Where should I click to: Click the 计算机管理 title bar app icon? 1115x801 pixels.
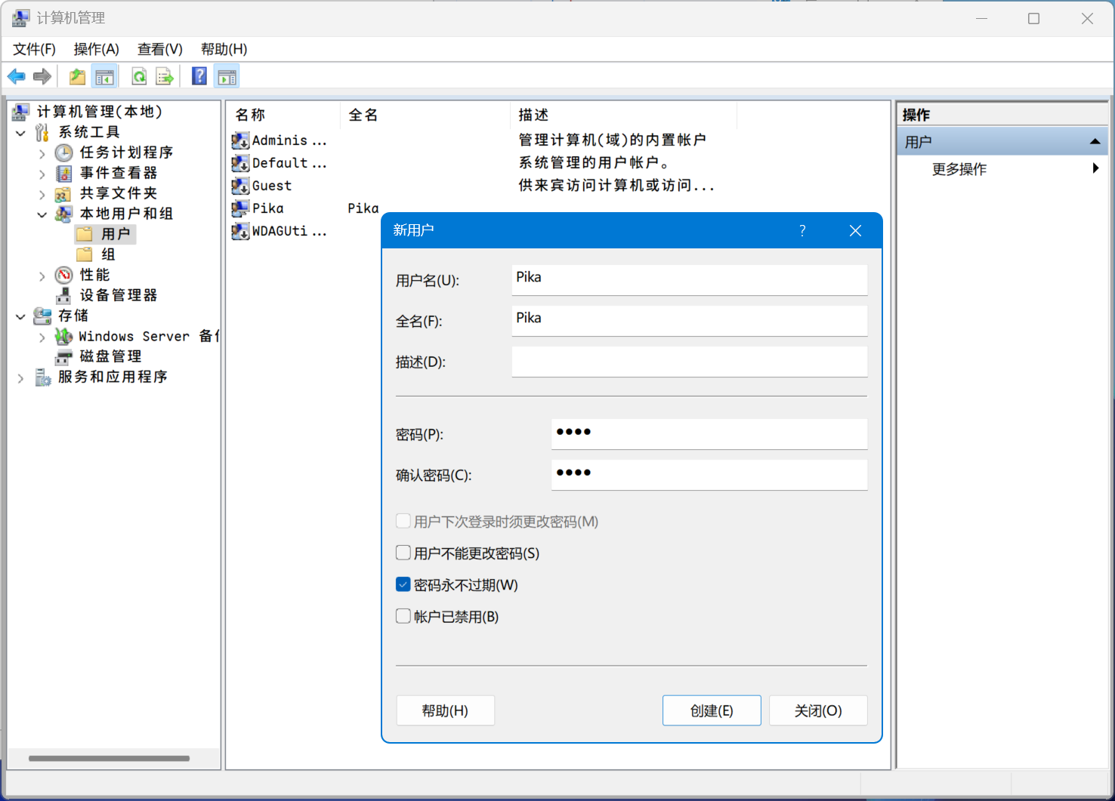pyautogui.click(x=21, y=18)
